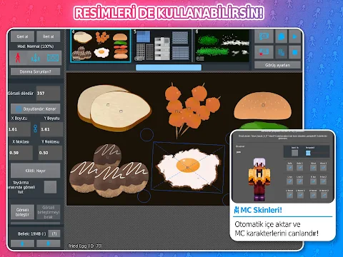Click the Bellek: 19MB memory text
The height and width of the screenshot is (257, 343).
click(x=32, y=233)
